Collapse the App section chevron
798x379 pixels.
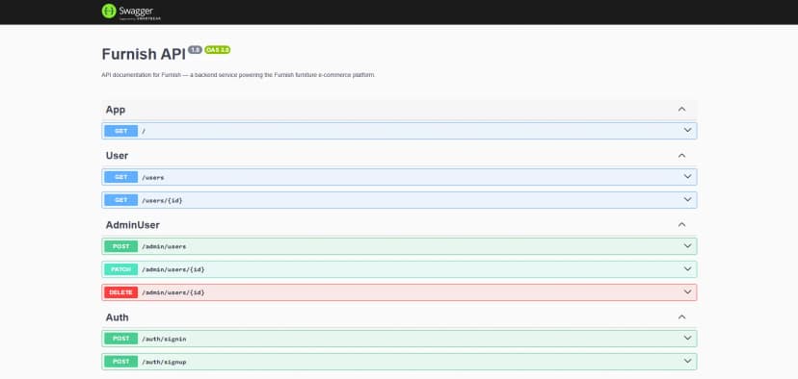click(682, 110)
